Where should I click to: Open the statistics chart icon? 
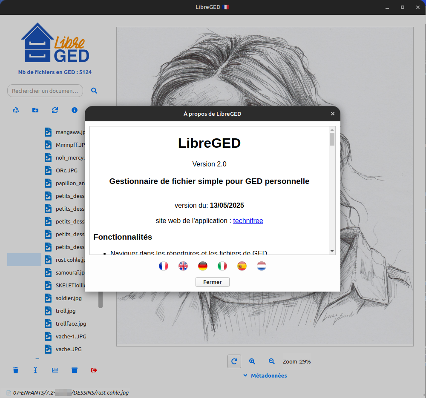(x=55, y=370)
